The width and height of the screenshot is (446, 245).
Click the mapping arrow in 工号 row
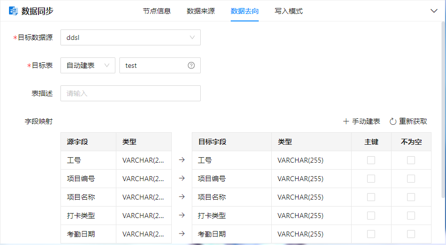point(182,160)
